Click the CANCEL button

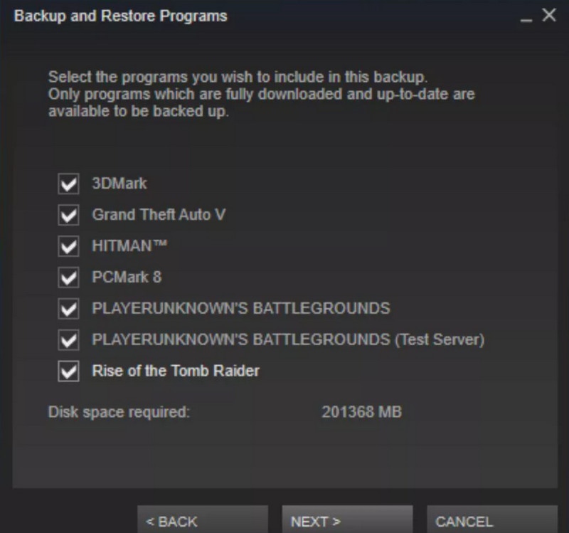pyautogui.click(x=492, y=519)
